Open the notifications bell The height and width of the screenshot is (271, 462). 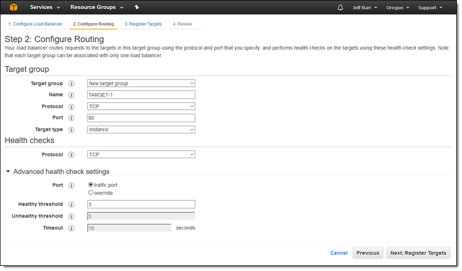340,8
